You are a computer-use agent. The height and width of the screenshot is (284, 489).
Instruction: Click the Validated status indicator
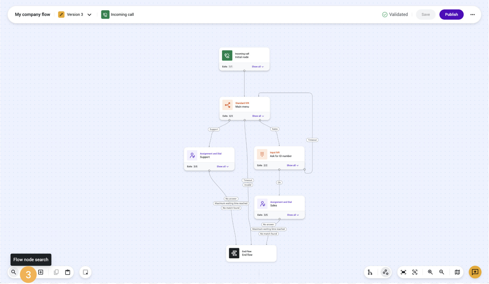coord(395,14)
